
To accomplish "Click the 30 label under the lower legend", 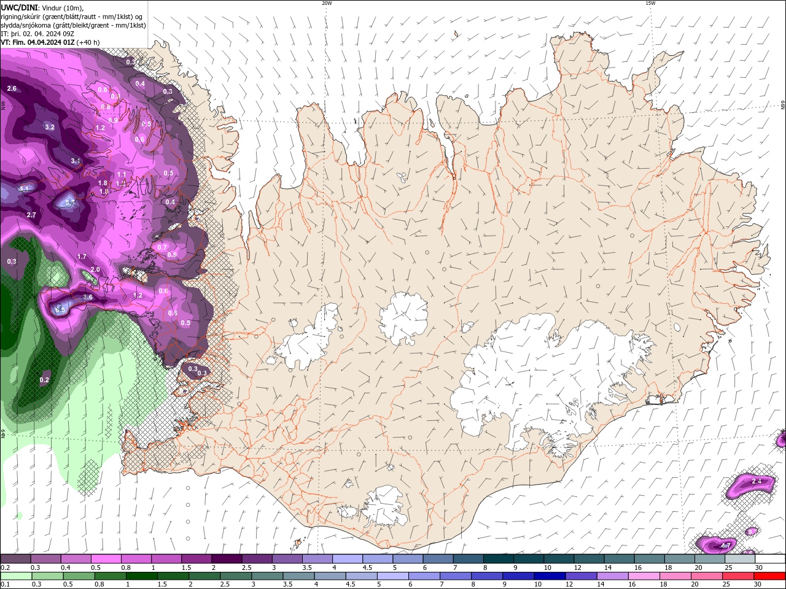I will [x=759, y=585].
